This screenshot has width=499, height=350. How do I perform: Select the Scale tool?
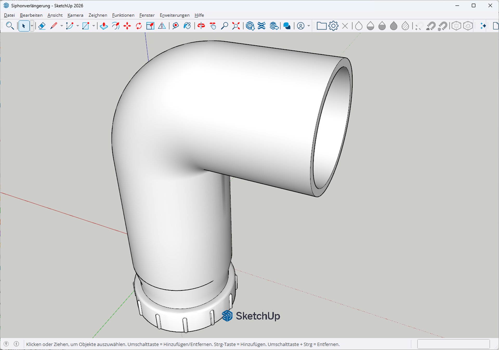150,26
